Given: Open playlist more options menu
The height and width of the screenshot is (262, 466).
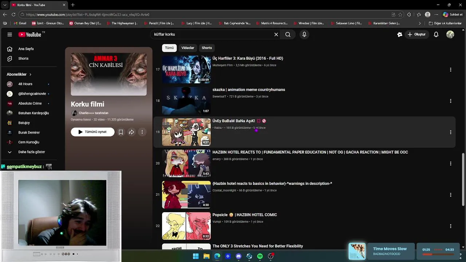Looking at the screenshot, I should [x=142, y=132].
